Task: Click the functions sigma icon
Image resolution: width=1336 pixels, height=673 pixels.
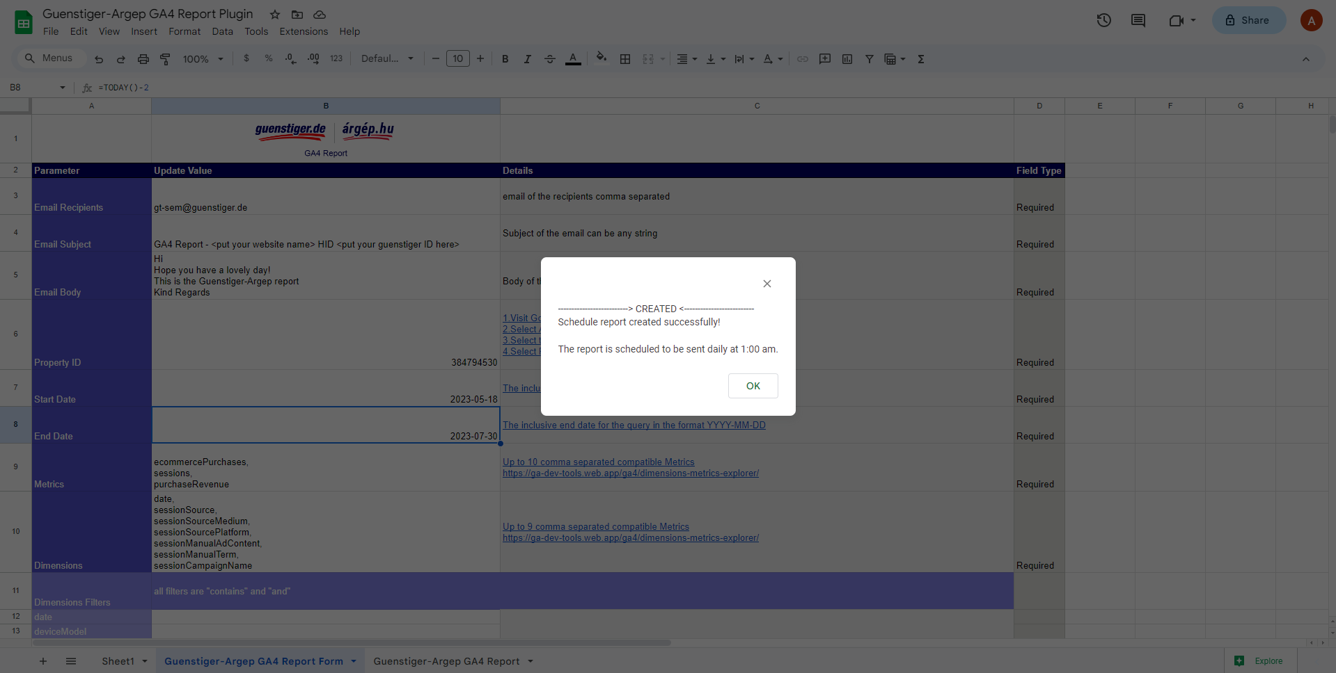Action: 921,59
